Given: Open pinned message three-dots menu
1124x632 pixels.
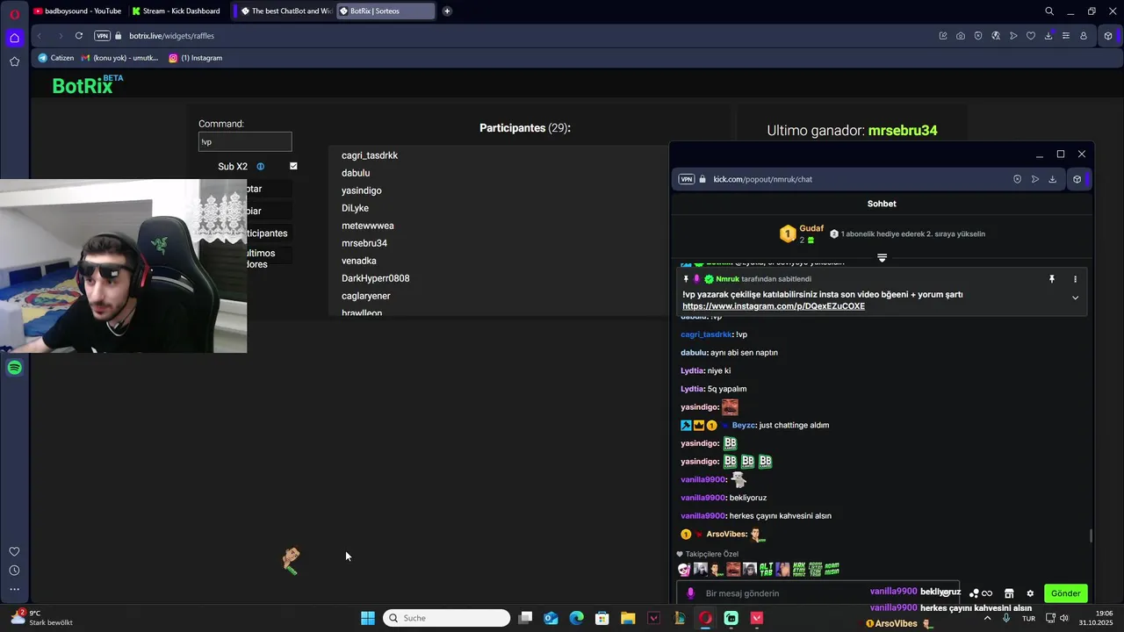Looking at the screenshot, I should (x=1075, y=279).
